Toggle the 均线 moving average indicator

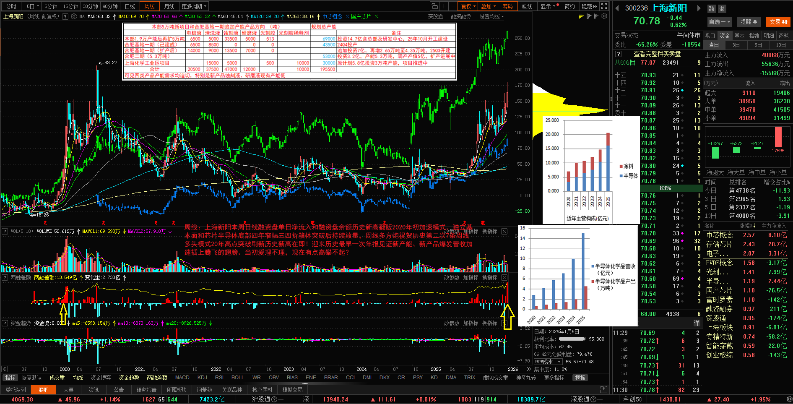tap(78, 378)
